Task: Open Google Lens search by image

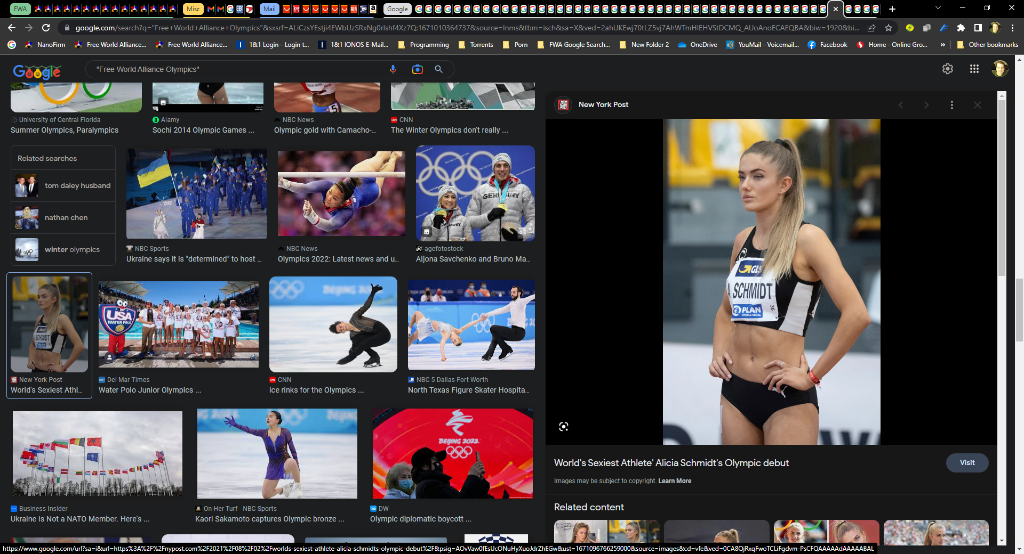Action: click(417, 69)
